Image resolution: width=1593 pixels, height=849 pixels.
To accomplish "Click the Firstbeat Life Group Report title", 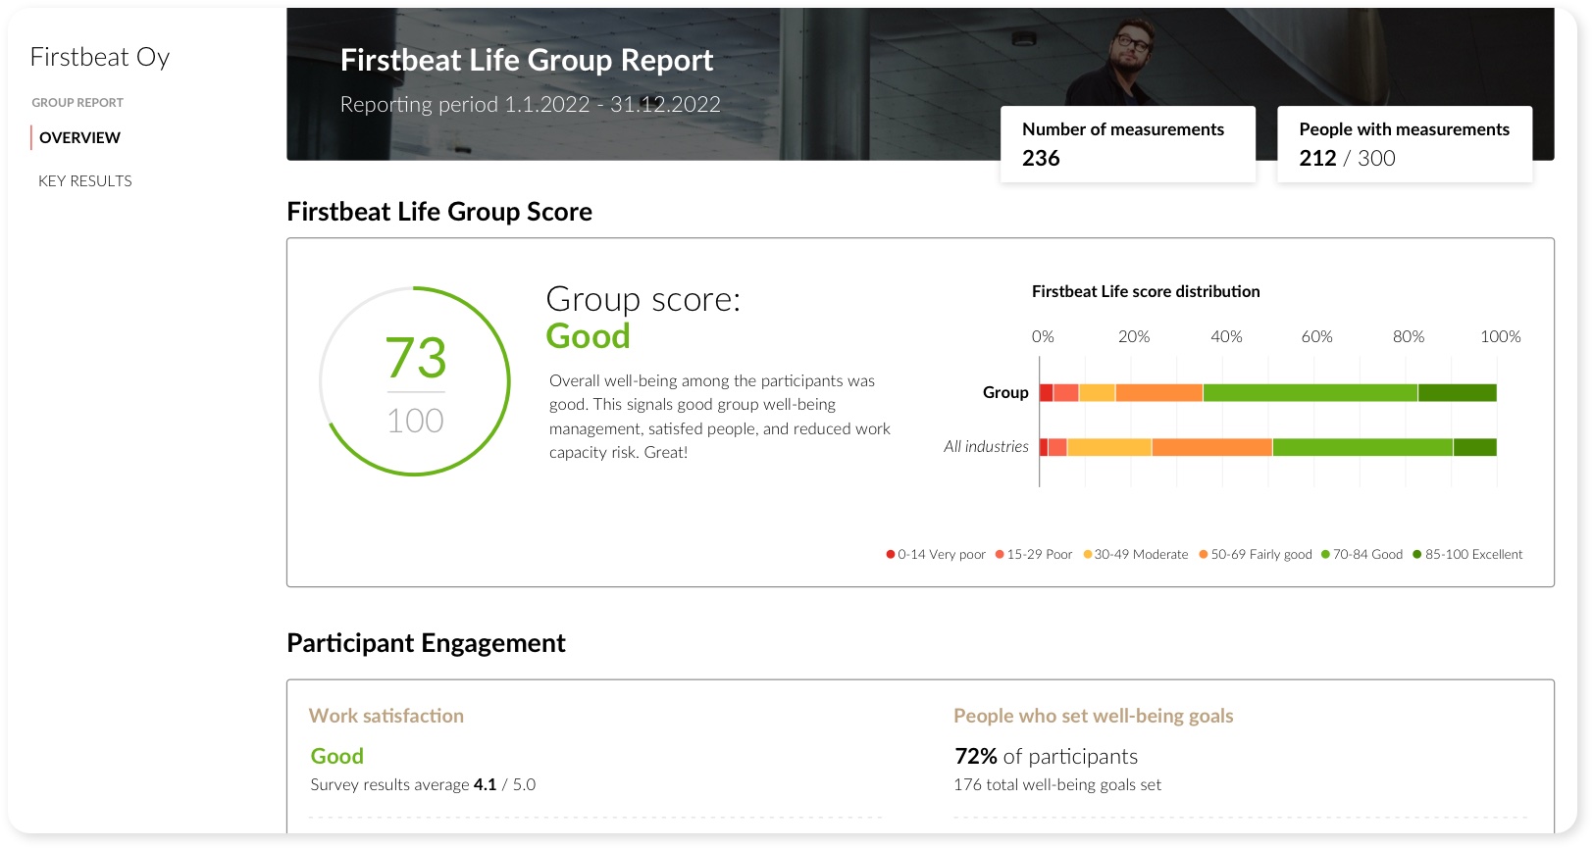I will 527,61.
